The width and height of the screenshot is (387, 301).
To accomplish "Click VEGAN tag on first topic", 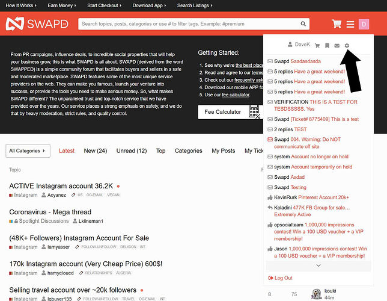I will (x=114, y=195).
